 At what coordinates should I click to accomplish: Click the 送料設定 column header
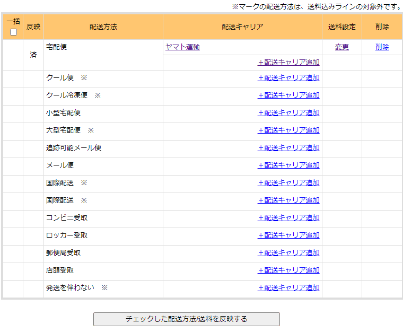pyautogui.click(x=342, y=27)
